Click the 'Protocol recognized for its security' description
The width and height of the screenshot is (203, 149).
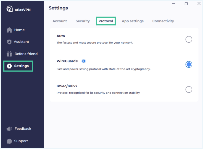[x=98, y=93]
